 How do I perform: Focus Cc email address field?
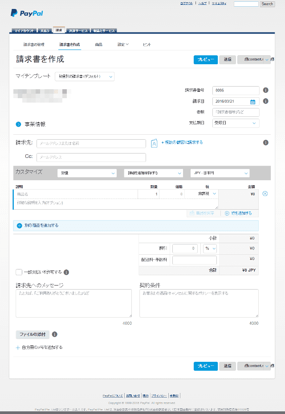click(91, 157)
